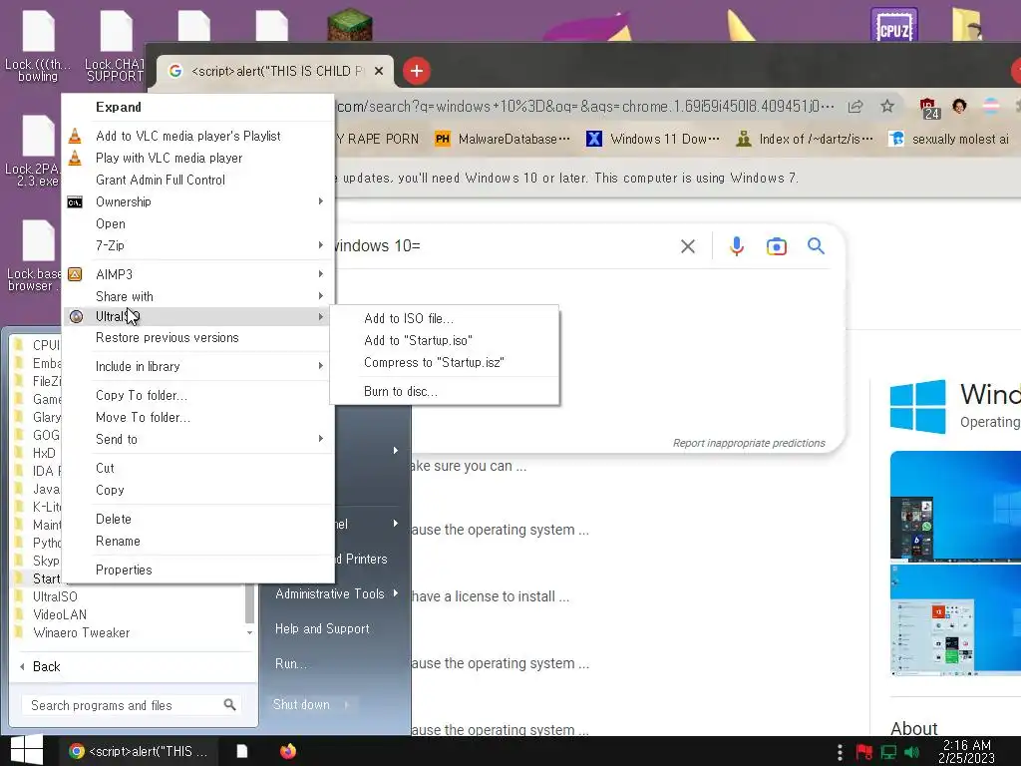Image resolution: width=1021 pixels, height=766 pixels.
Task: Choose Restore previous versions
Action: [x=198, y=337]
